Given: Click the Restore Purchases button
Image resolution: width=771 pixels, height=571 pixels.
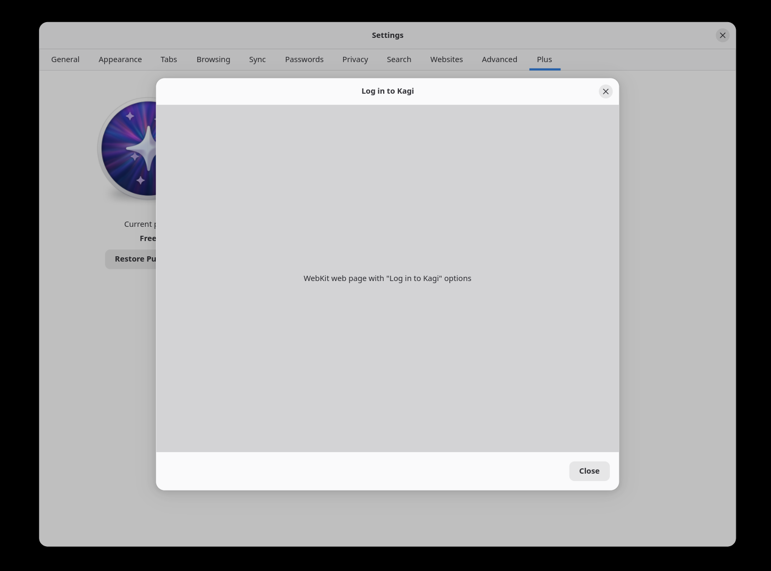Looking at the screenshot, I should tap(132, 258).
